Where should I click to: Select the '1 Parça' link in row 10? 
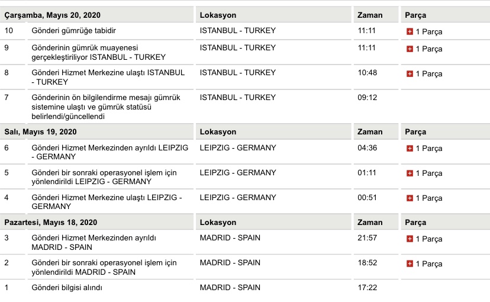pyautogui.click(x=428, y=31)
